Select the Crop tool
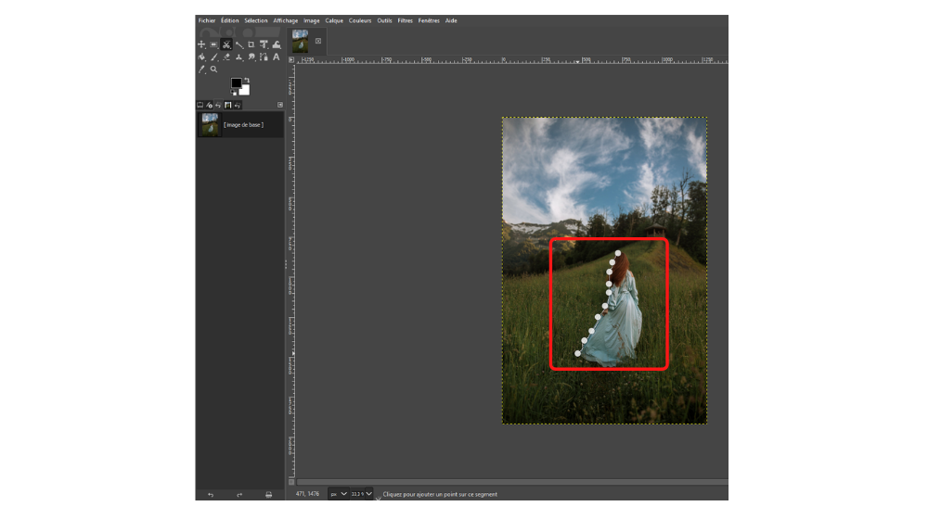Screen dimensions: 928x519 point(251,44)
